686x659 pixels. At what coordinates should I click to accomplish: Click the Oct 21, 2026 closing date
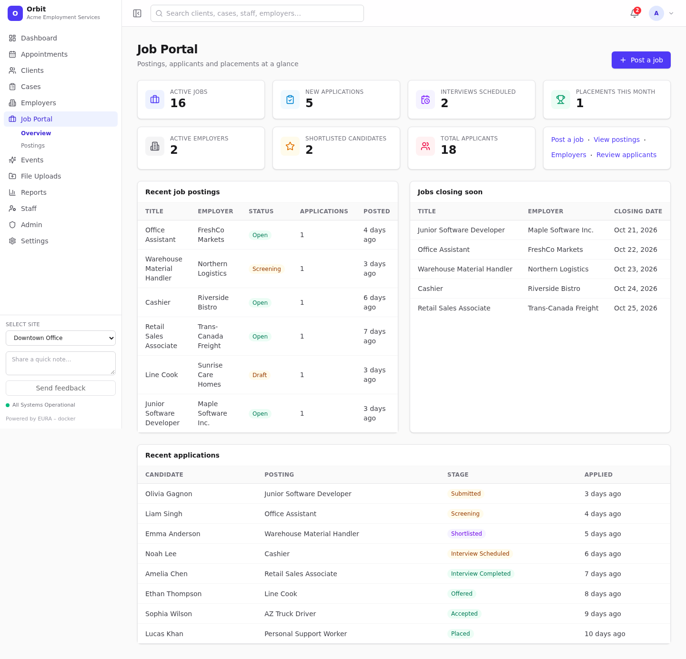(x=636, y=230)
